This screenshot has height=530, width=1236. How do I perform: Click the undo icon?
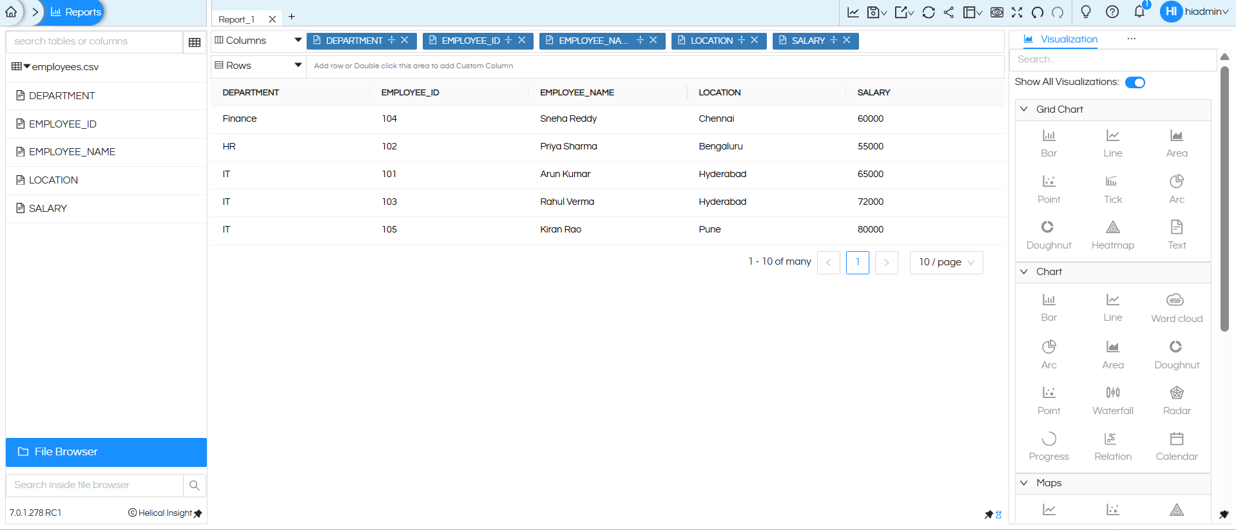pos(1038,12)
